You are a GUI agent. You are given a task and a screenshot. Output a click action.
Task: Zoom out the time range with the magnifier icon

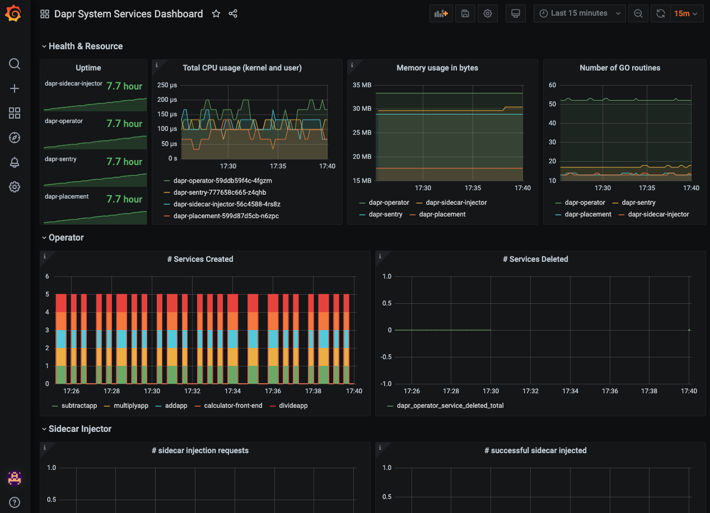(638, 13)
